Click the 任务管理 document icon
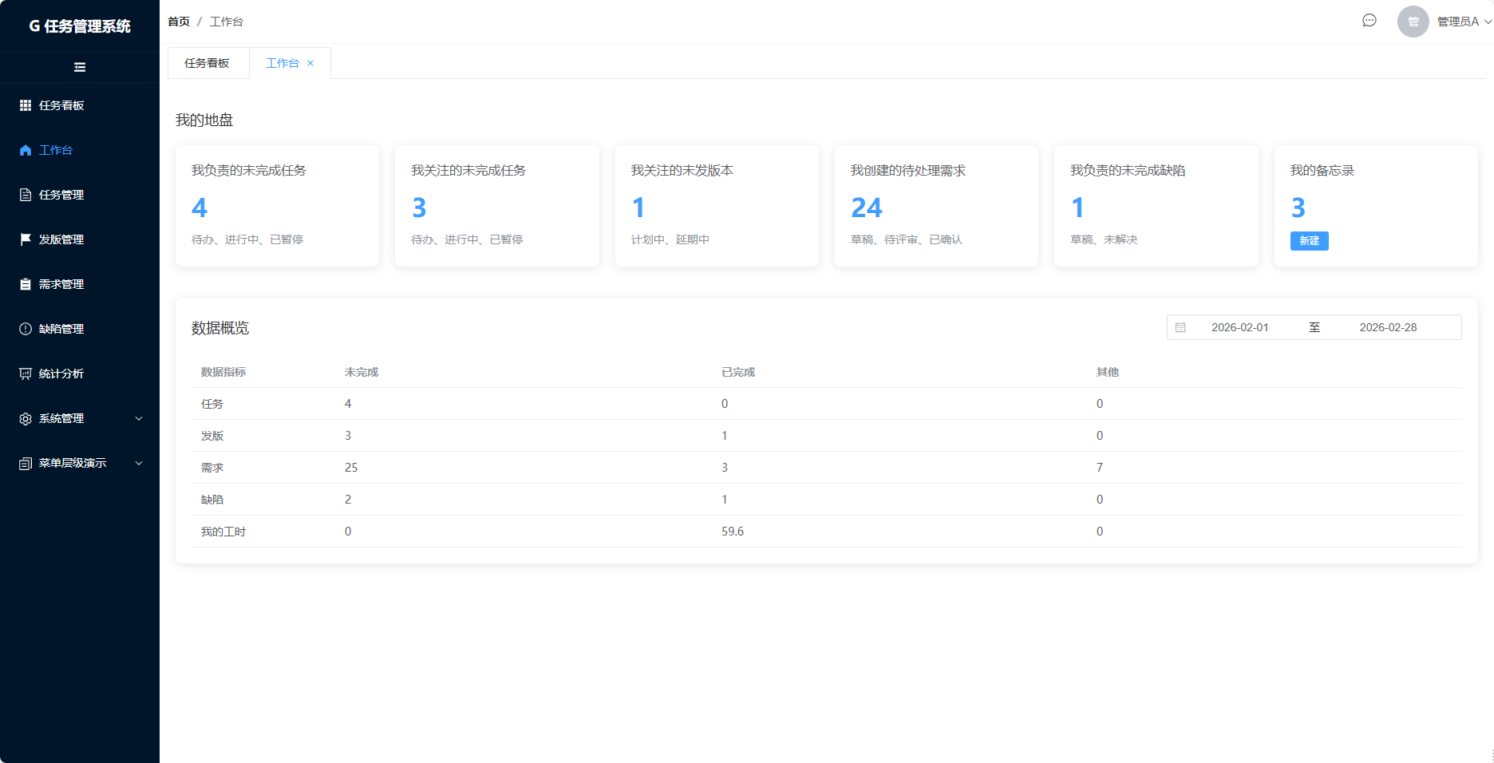This screenshot has width=1494, height=763. coord(26,195)
